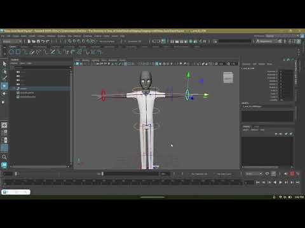This screenshot has height=228, width=305.
Task: Activate the highlighted Move tool
Action: click(x=4, y=86)
